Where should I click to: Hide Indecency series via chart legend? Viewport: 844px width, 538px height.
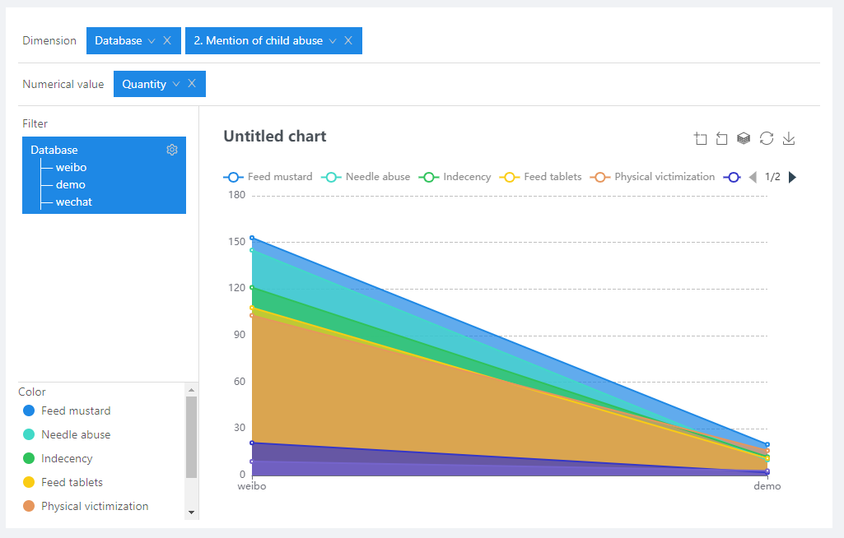tap(455, 177)
